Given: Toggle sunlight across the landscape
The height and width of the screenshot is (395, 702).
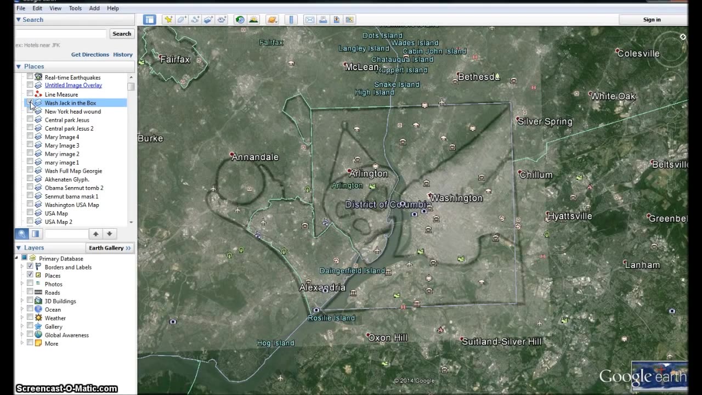Looking at the screenshot, I should click(x=253, y=20).
